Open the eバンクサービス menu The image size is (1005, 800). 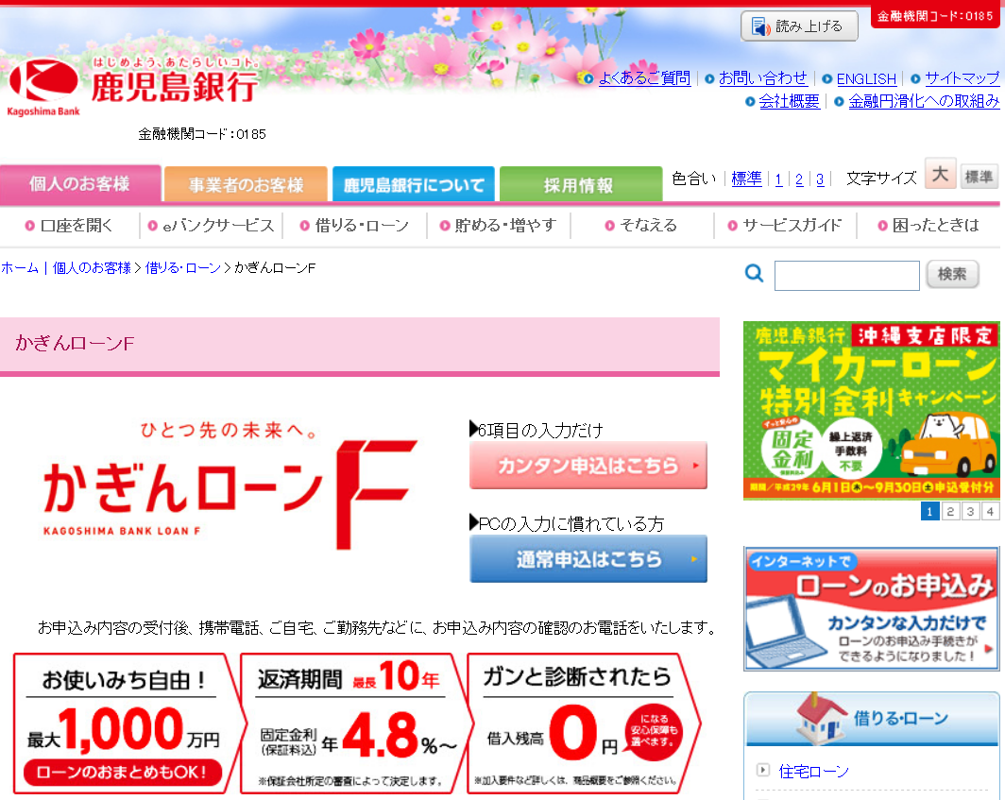[212, 225]
